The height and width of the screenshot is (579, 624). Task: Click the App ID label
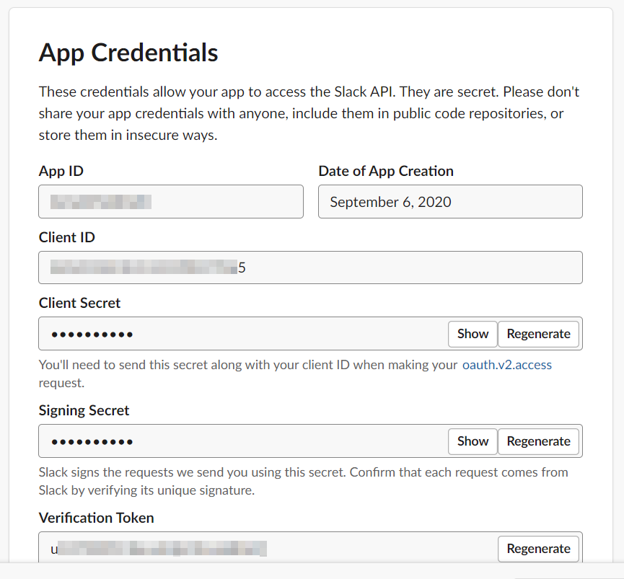[x=61, y=171]
